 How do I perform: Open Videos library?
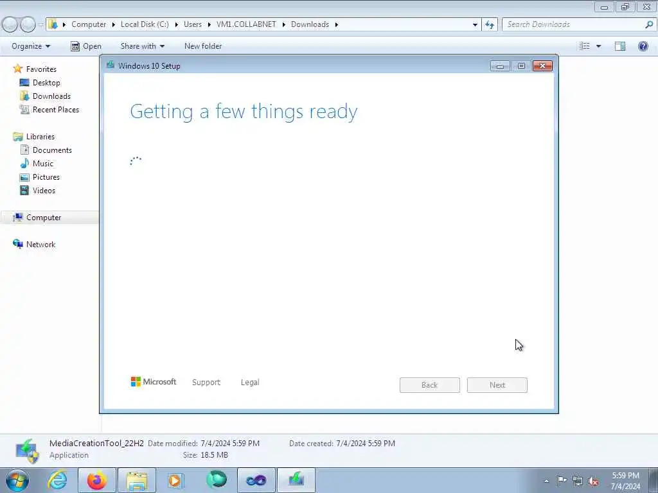(x=44, y=190)
